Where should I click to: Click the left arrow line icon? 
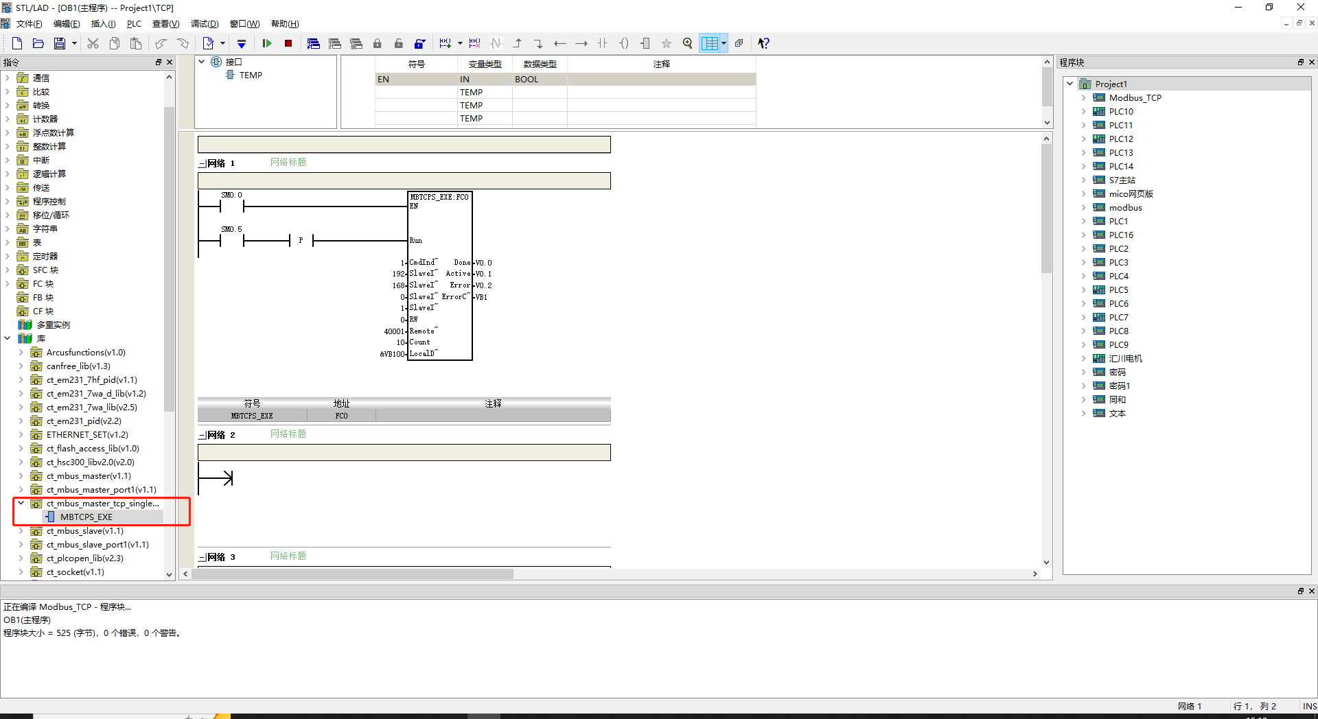point(560,43)
